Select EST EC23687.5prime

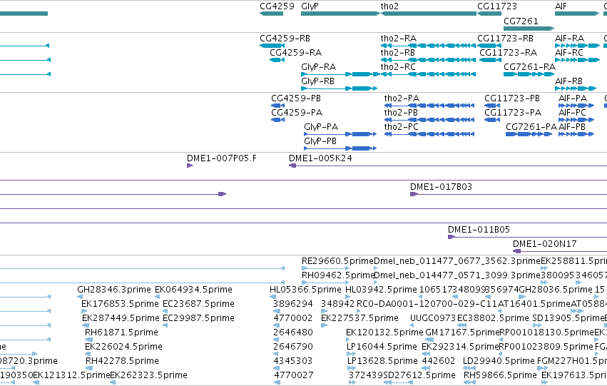pos(165,311)
